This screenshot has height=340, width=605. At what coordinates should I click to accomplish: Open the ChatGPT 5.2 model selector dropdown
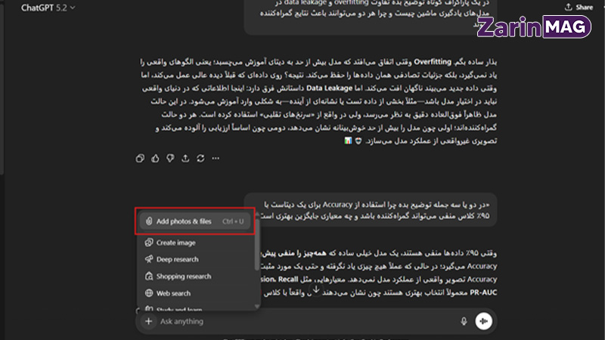[48, 8]
